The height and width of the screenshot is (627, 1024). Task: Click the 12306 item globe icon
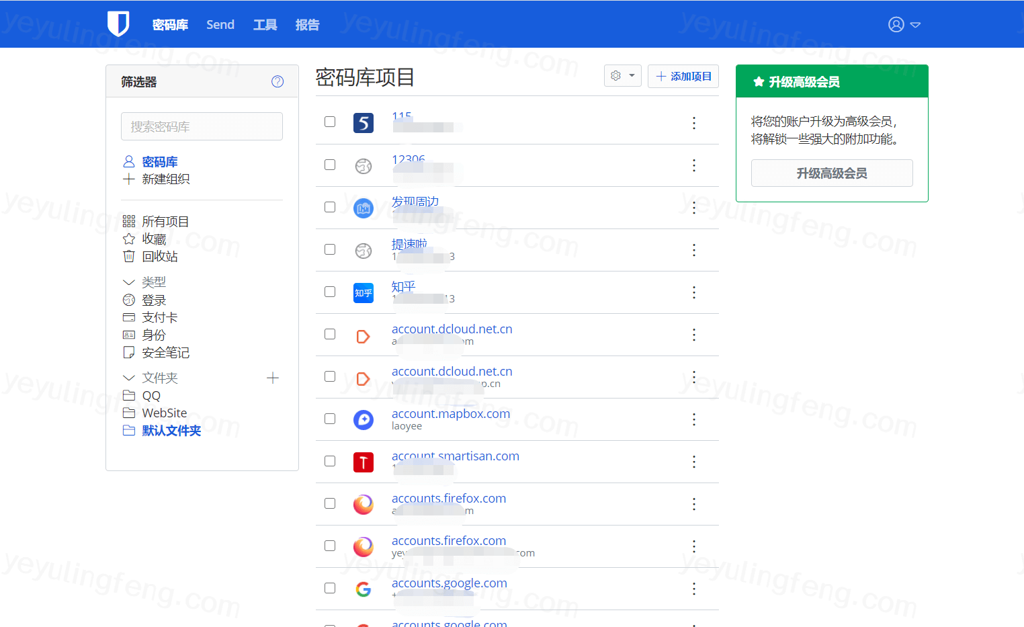click(364, 166)
